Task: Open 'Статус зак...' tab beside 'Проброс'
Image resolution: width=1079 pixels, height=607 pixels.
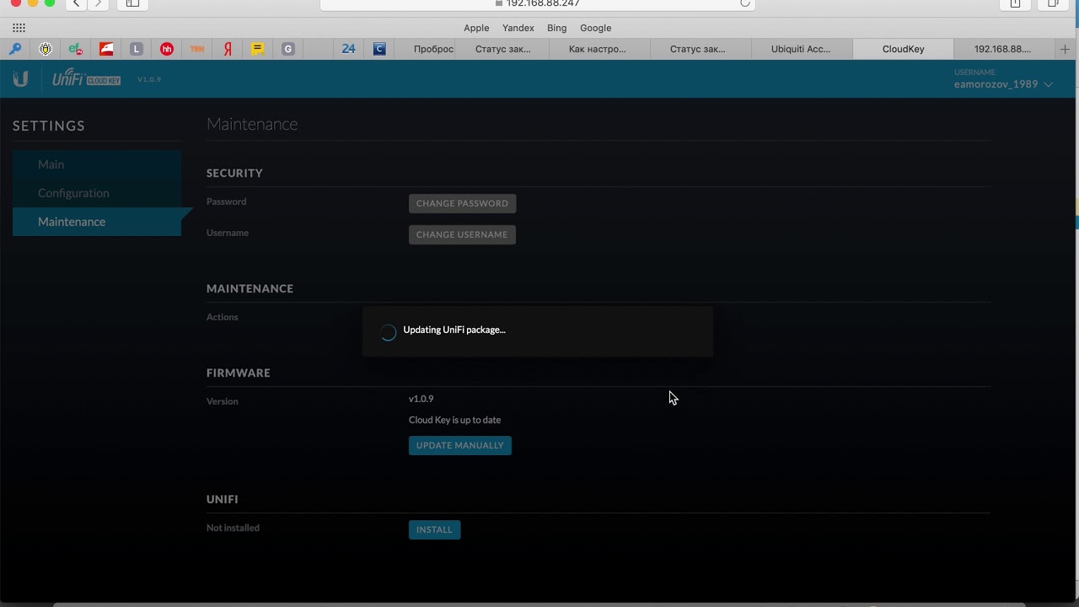Action: point(503,49)
